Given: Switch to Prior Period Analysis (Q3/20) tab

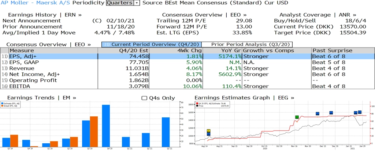Looking at the screenshot, I should click(x=247, y=45).
